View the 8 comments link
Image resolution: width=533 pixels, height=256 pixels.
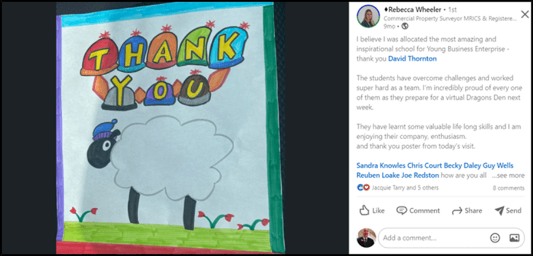click(x=508, y=188)
